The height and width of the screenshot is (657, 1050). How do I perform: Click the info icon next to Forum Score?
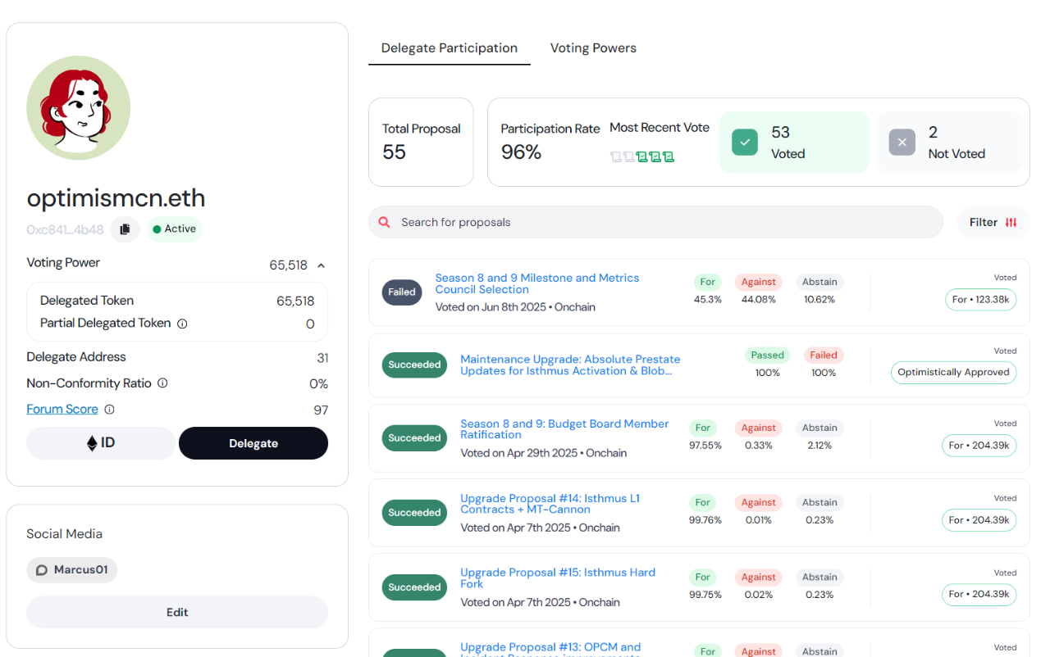[x=109, y=410]
